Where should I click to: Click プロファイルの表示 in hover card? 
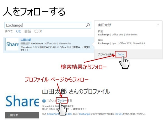pyautogui.click(x=106, y=54)
